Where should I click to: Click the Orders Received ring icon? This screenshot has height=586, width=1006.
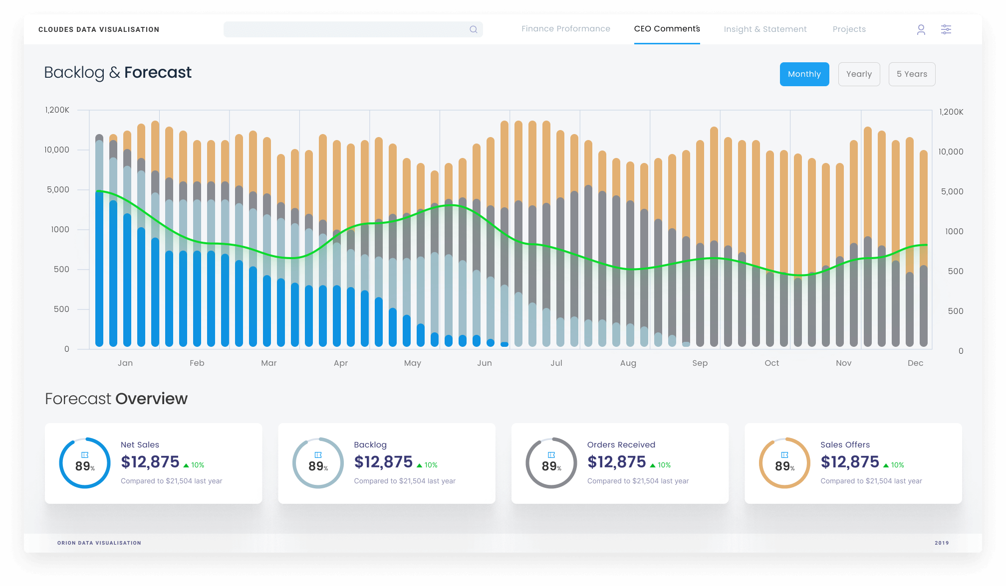point(551,455)
